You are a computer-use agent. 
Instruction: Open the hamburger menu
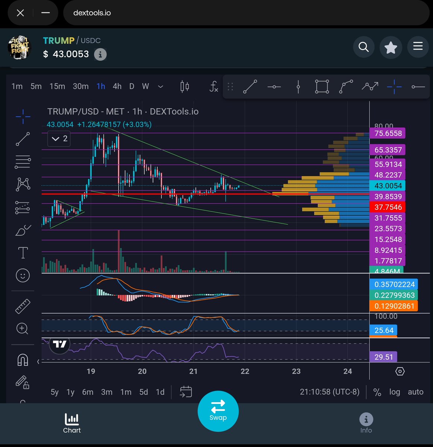pyautogui.click(x=418, y=47)
